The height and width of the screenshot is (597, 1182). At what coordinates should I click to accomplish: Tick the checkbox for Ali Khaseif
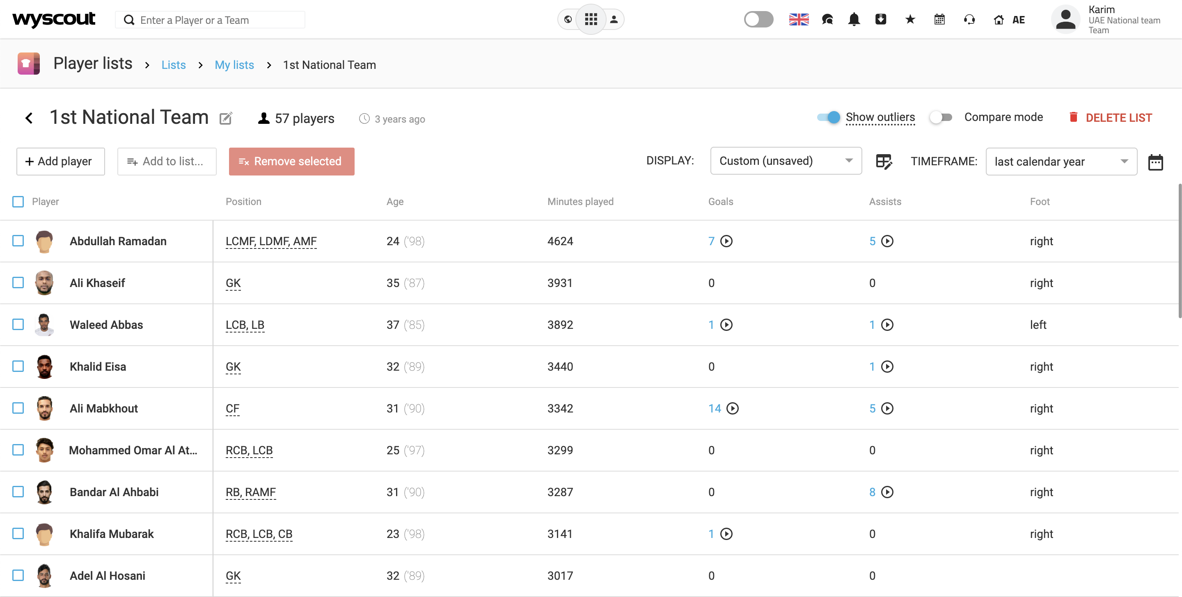18,283
